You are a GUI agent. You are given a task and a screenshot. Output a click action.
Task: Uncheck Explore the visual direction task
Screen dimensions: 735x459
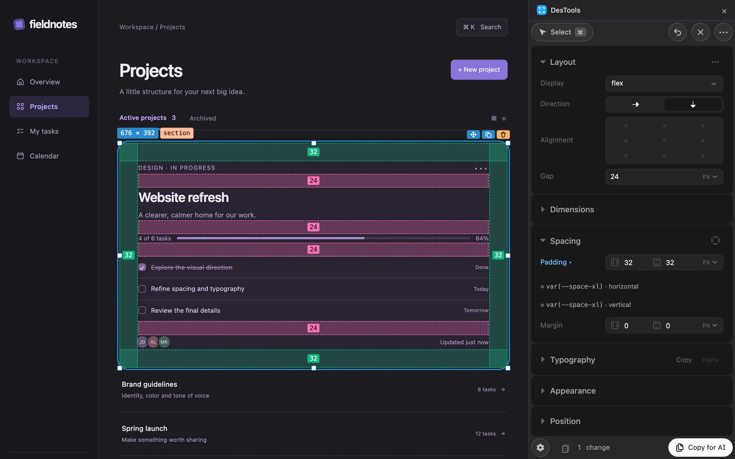142,267
